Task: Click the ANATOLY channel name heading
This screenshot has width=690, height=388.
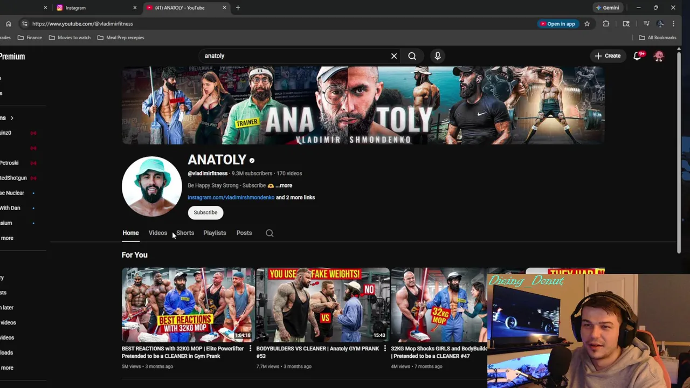Action: [x=217, y=160]
